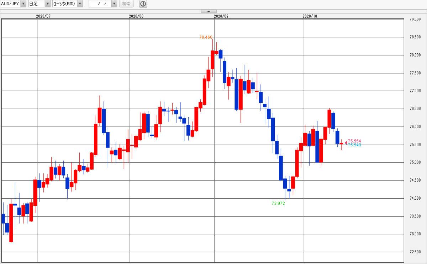Click the date input field
The image size is (427, 264).
click(x=100, y=4)
